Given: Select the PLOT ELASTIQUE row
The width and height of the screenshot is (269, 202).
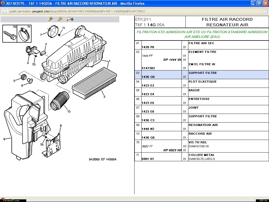Looking at the screenshot, I should (x=201, y=83).
